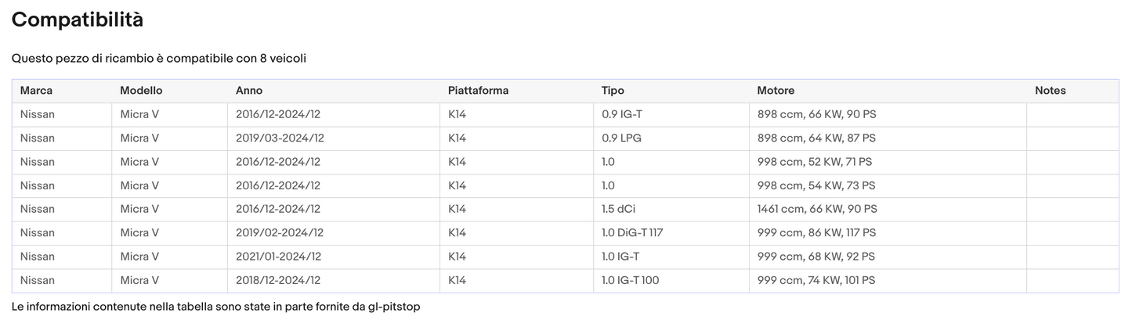Click the Piattaforma column header
The image size is (1132, 327).
(x=478, y=91)
